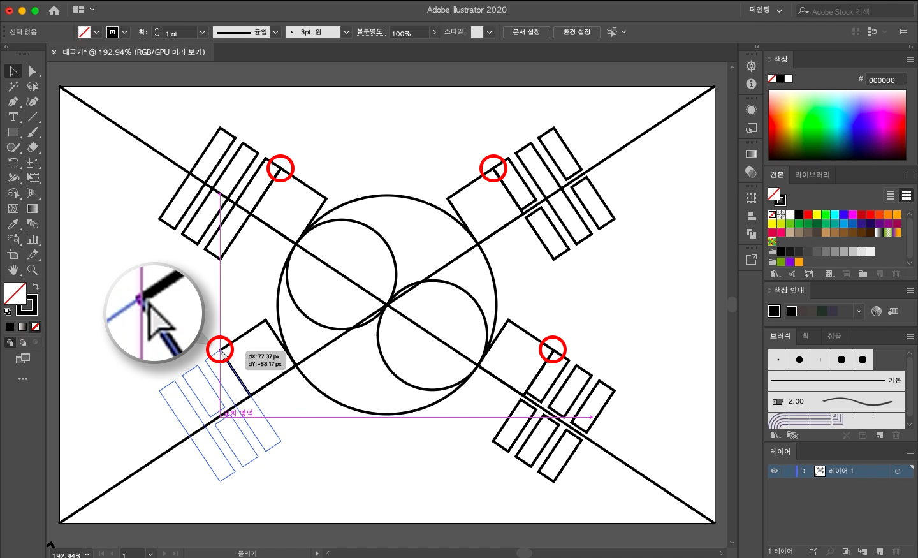Activate the Type tool
918x558 pixels.
click(x=13, y=117)
